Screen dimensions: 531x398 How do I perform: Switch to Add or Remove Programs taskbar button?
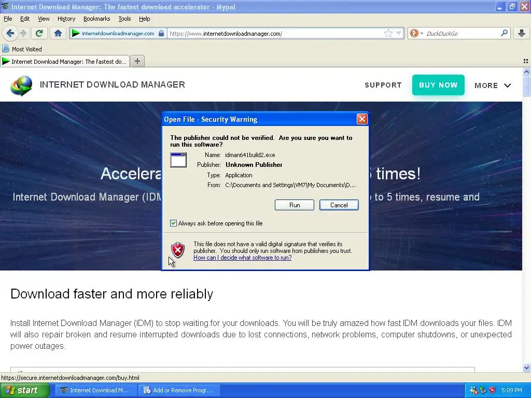[x=179, y=390]
